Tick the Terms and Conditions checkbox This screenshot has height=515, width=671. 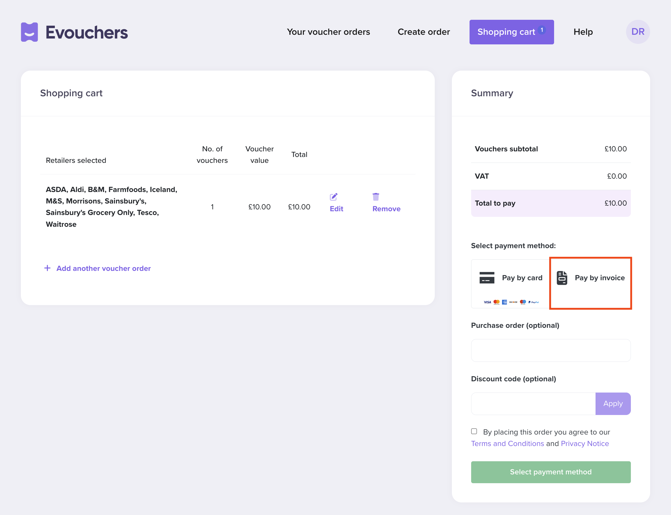point(474,431)
